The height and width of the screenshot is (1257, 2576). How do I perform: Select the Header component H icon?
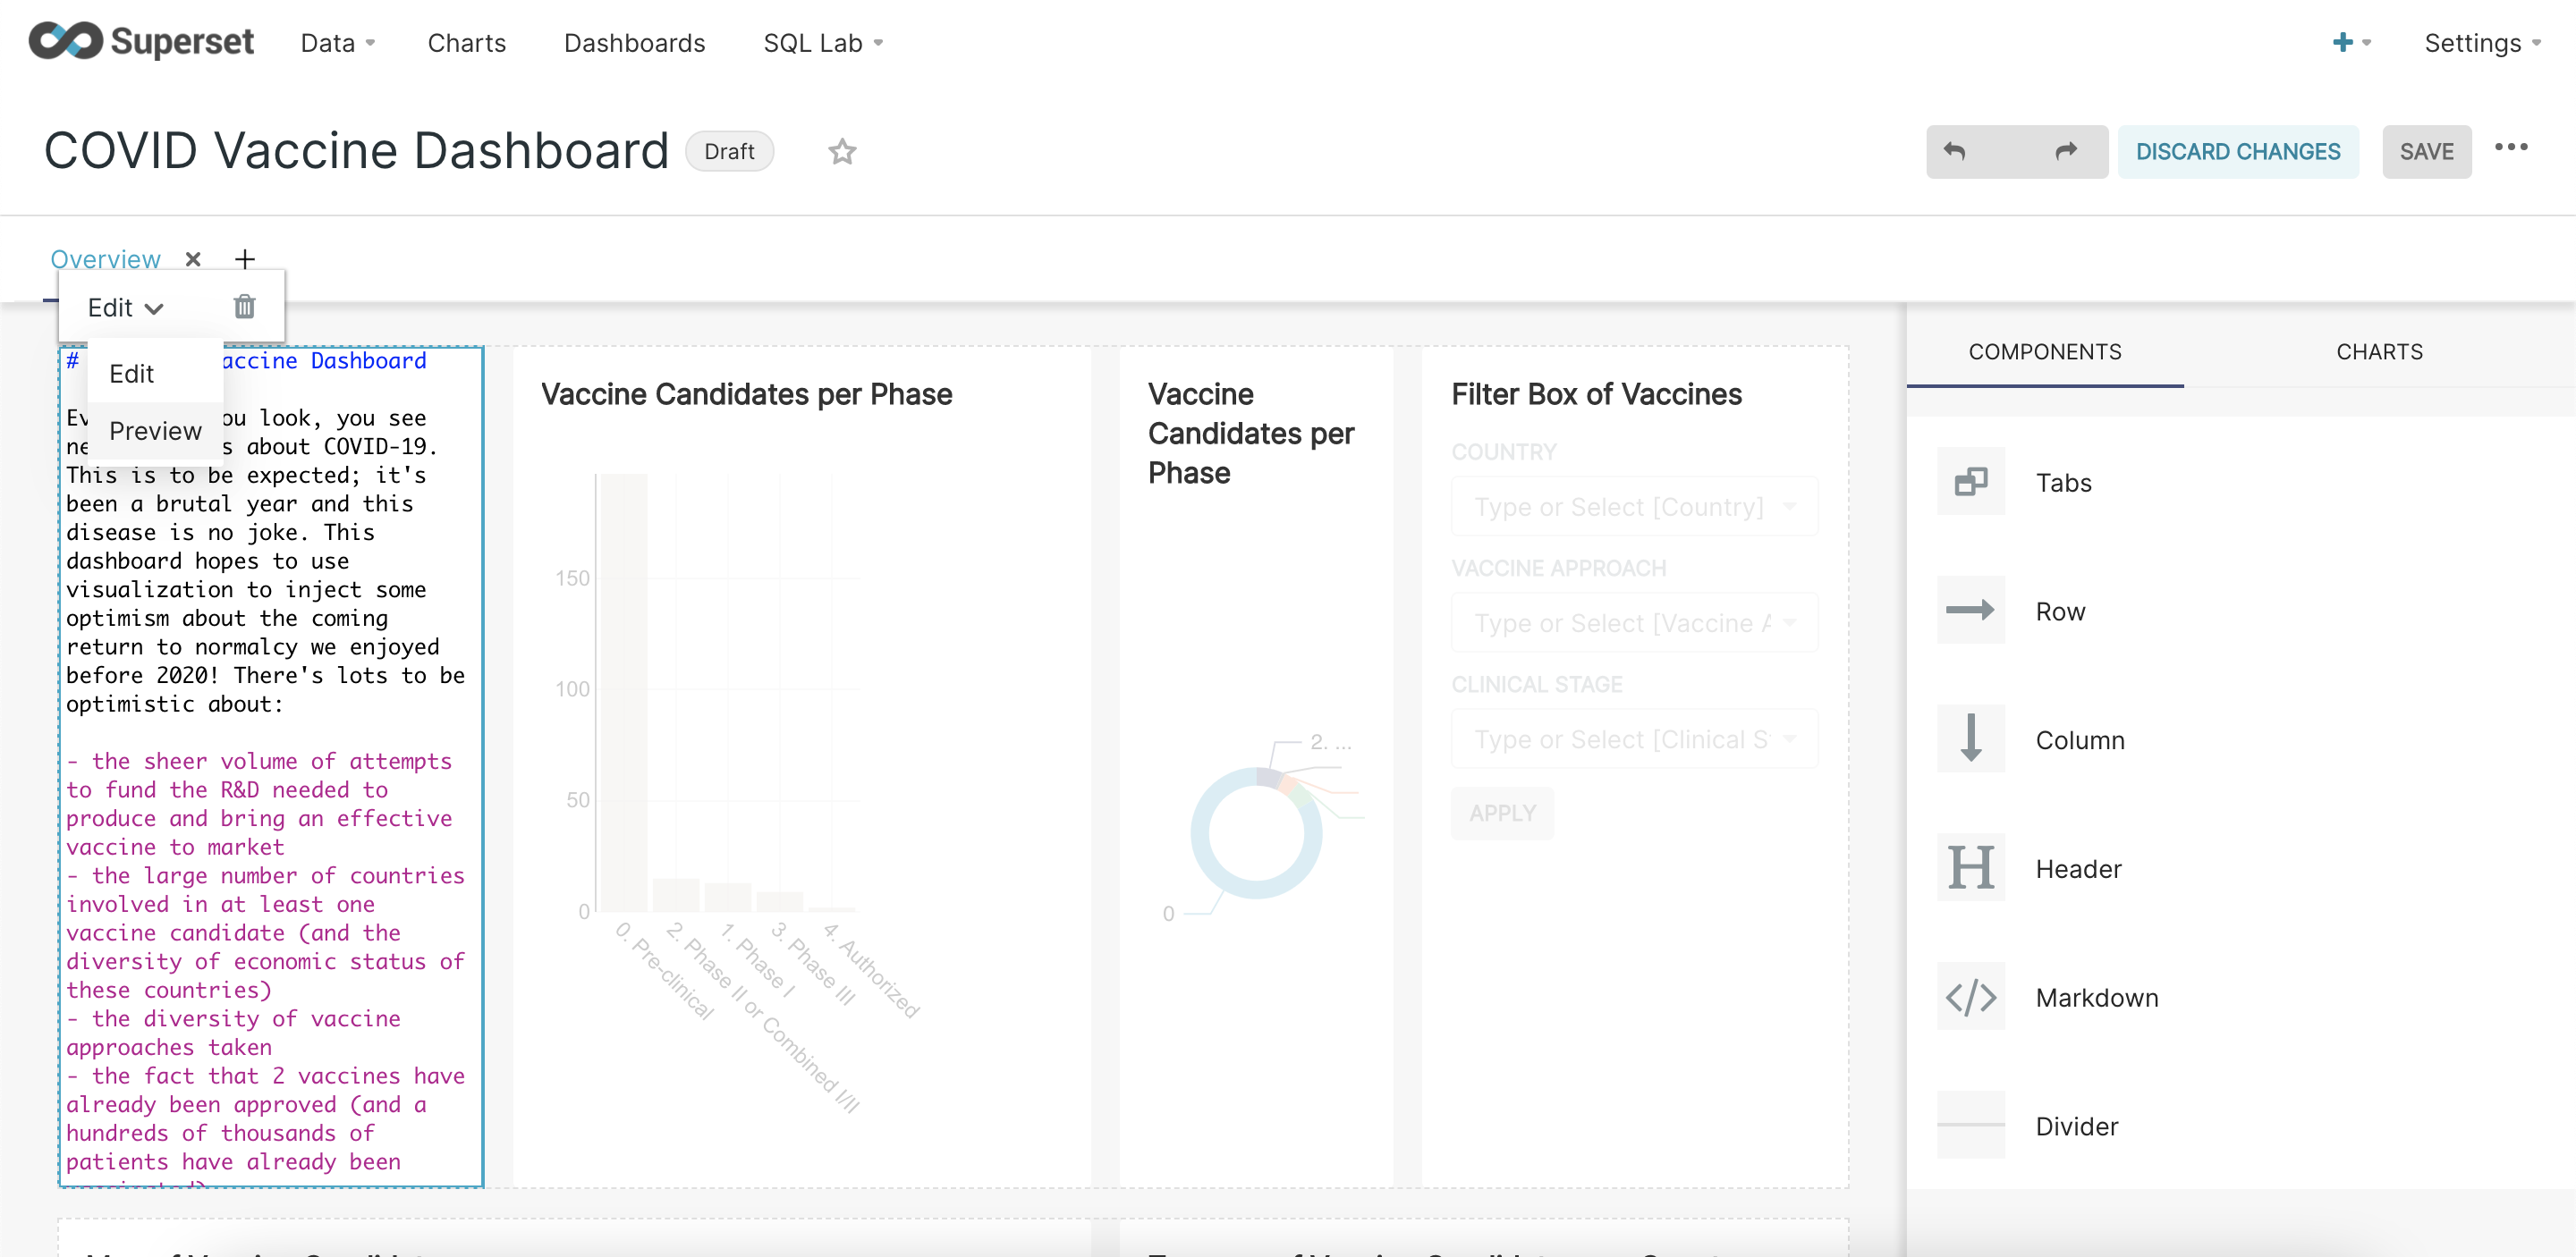point(1970,868)
